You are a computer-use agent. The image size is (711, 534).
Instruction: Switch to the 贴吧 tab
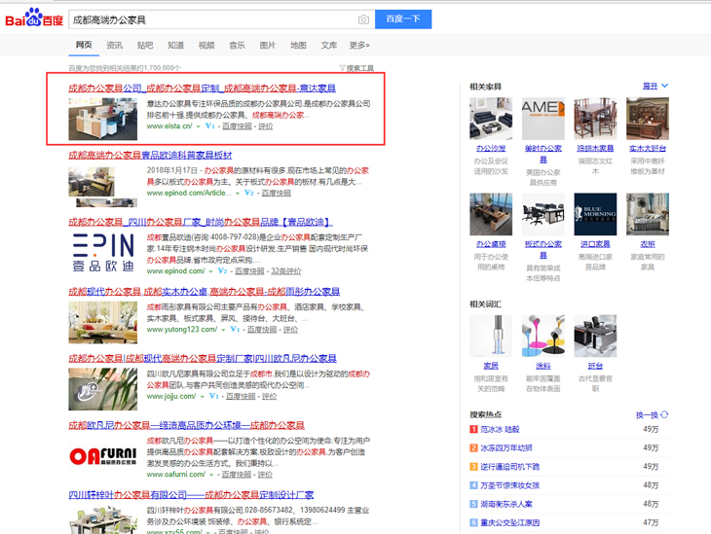(145, 46)
